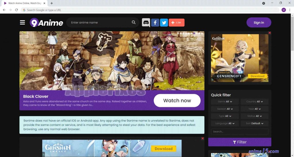Select the first carousel slide dot
Image resolution: width=294 pixels, height=157 pixels.
click(178, 33)
